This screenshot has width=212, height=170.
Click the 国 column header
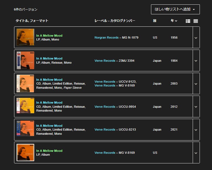155,21
